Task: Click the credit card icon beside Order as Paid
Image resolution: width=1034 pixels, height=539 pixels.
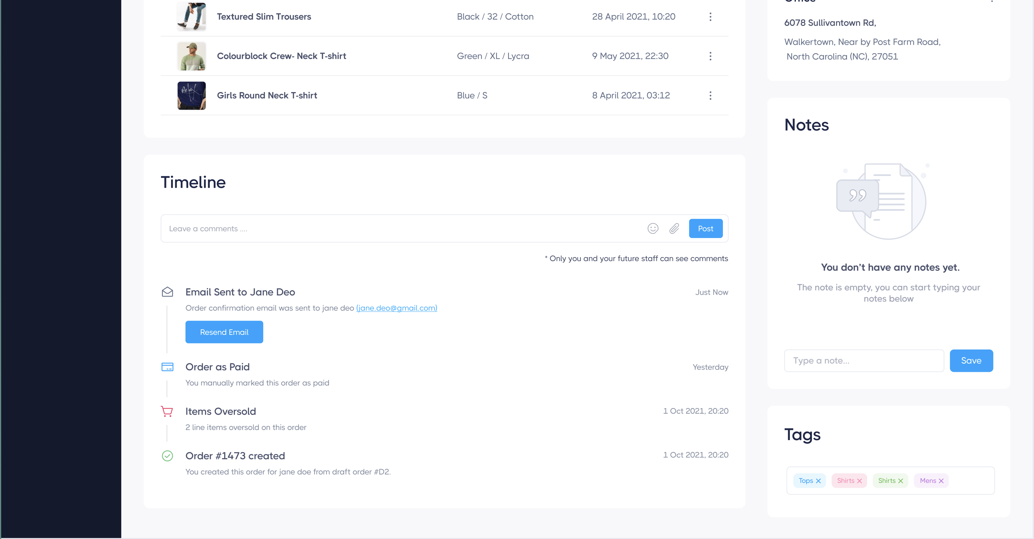Action: point(168,367)
